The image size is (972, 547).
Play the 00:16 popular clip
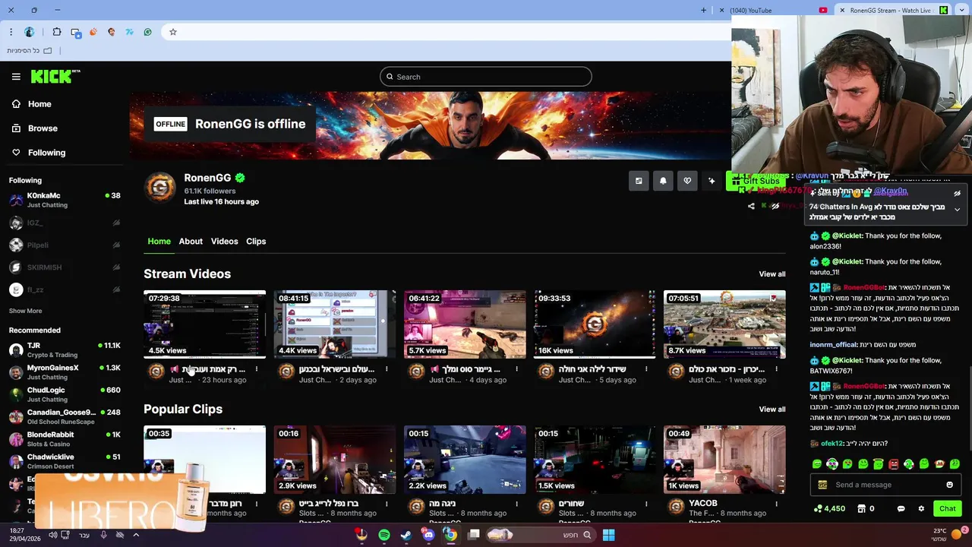(335, 460)
